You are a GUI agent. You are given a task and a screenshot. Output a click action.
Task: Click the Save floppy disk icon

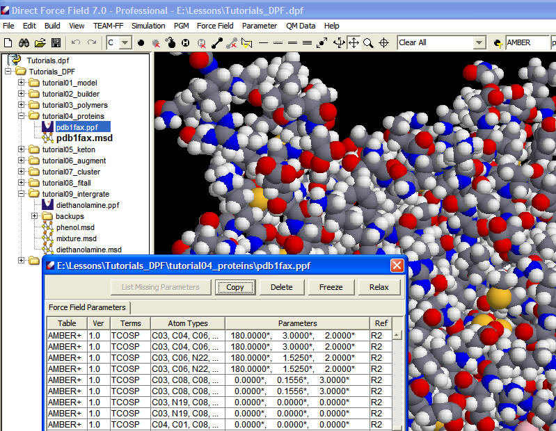pyautogui.click(x=56, y=42)
